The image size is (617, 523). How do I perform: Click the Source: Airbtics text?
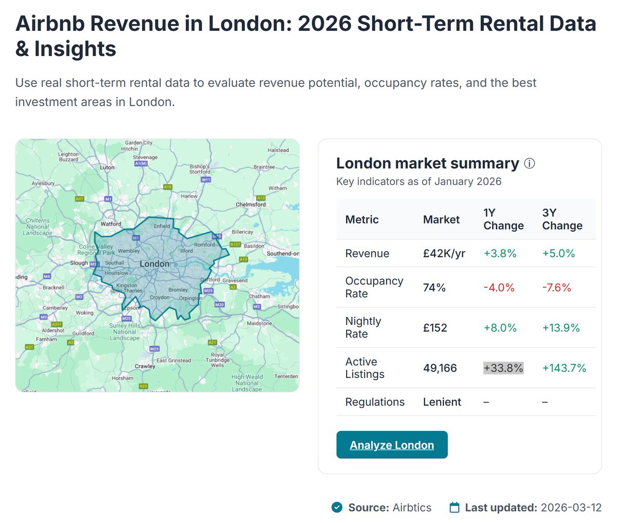click(390, 508)
